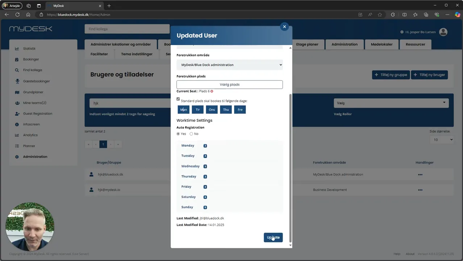Viewport: 463px width, 261px height.
Task: Expand the Saturday worktime row
Action: coord(230,197)
